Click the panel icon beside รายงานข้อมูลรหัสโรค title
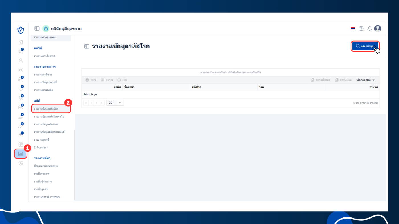 (x=87, y=46)
